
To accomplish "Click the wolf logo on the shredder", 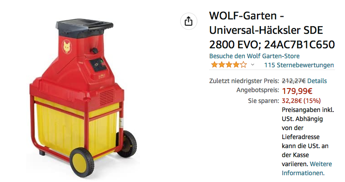I will pyautogui.click(x=66, y=47).
